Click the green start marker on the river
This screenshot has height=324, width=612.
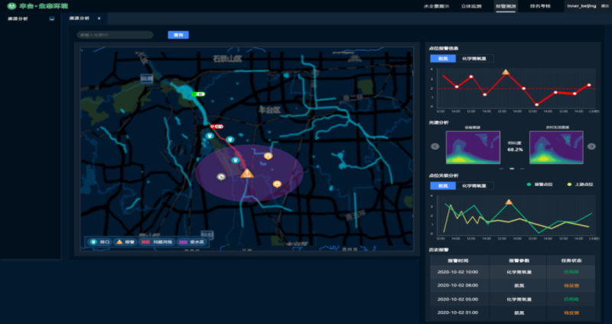(x=200, y=93)
